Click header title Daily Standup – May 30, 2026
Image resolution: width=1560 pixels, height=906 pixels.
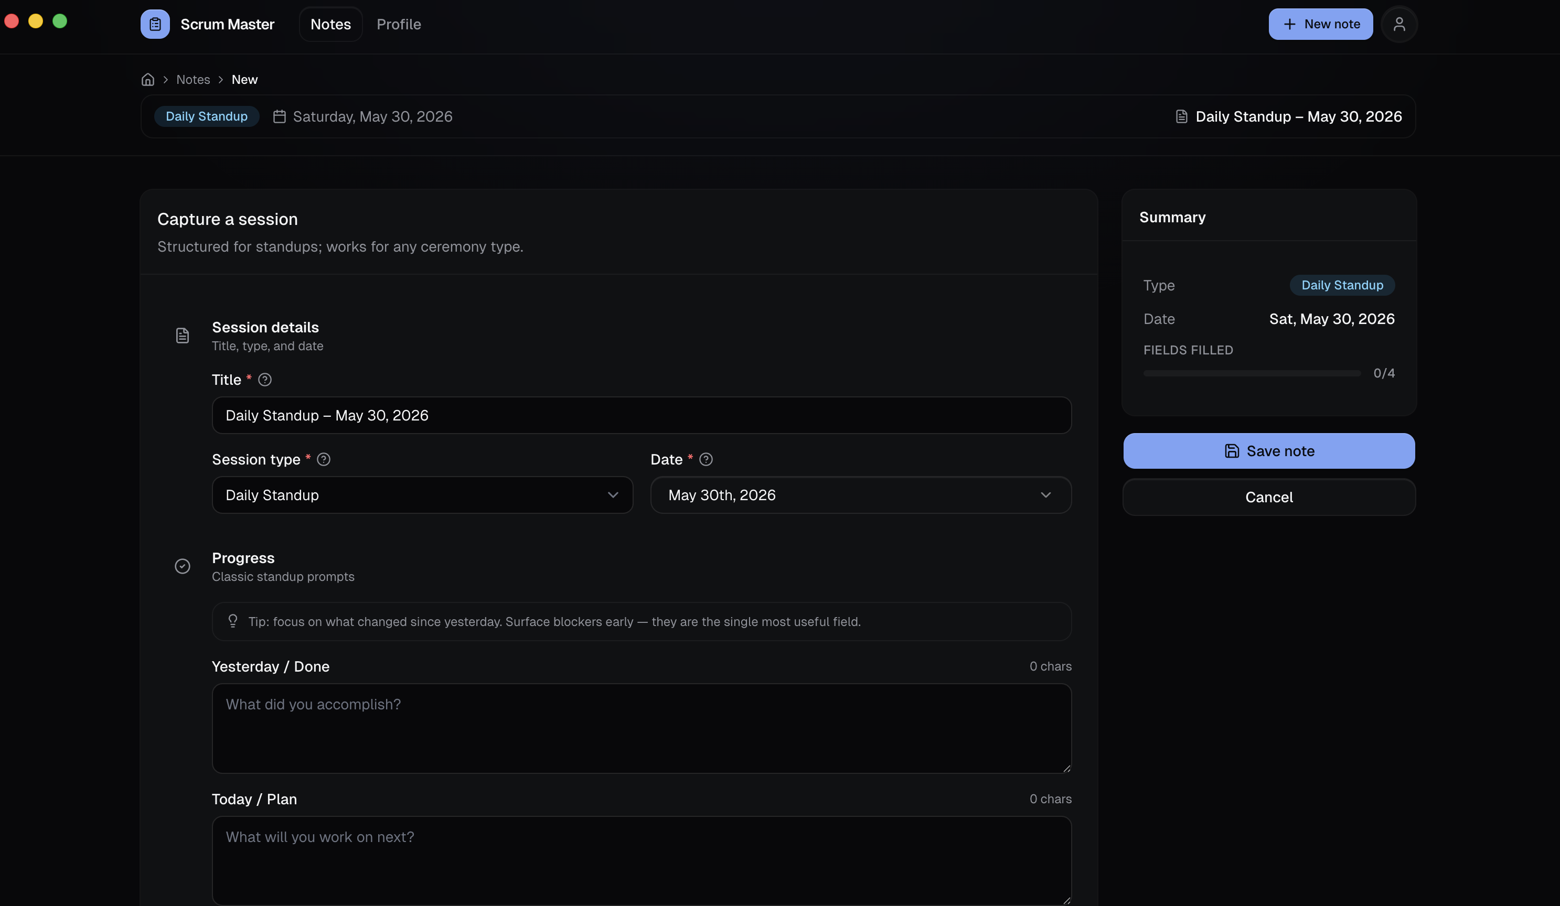pyautogui.click(x=1298, y=116)
